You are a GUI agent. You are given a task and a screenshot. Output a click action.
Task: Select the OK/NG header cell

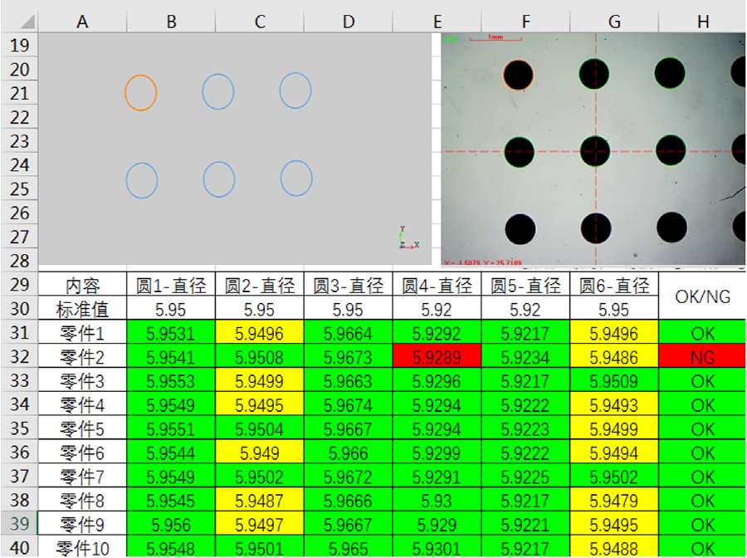click(702, 297)
